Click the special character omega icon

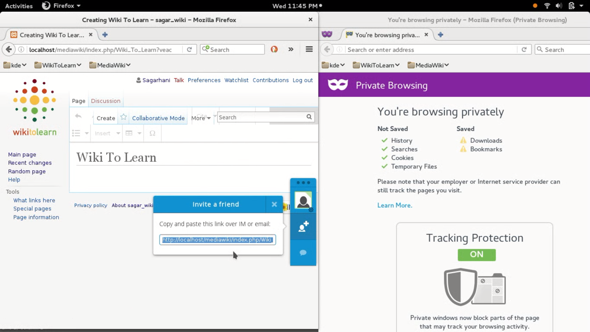tap(152, 133)
